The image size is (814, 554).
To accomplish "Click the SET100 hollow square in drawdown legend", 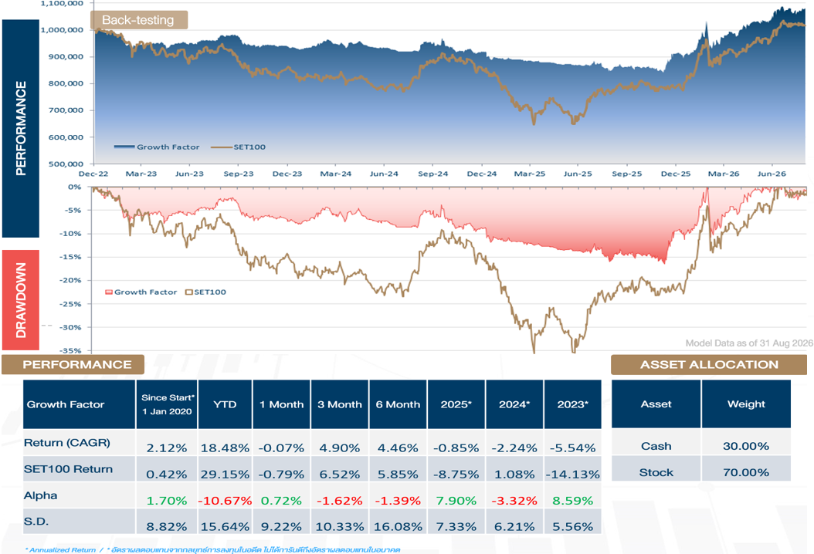I will (x=189, y=292).
